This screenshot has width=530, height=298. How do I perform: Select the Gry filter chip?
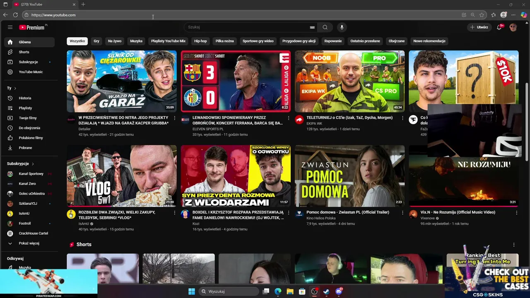point(96,41)
